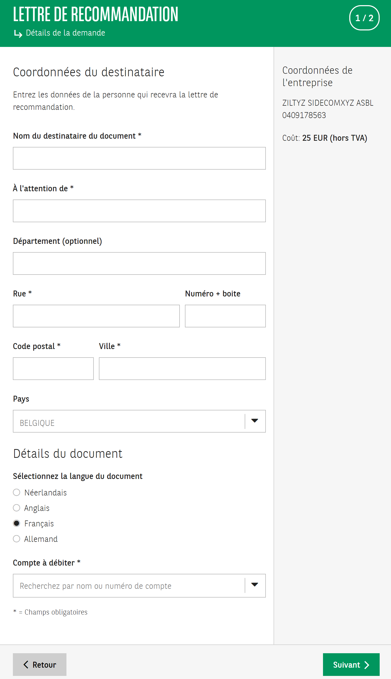Click into the Code postal field
This screenshot has width=391, height=679.
pyautogui.click(x=53, y=368)
